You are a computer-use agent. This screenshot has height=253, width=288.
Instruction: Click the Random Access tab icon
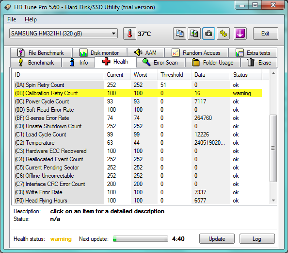[x=176, y=53]
